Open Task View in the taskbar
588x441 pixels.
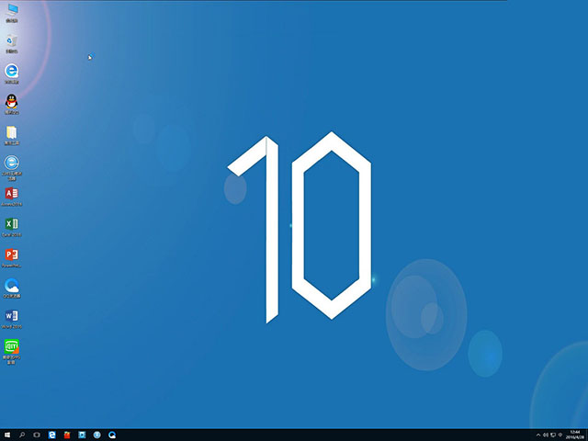(37, 434)
